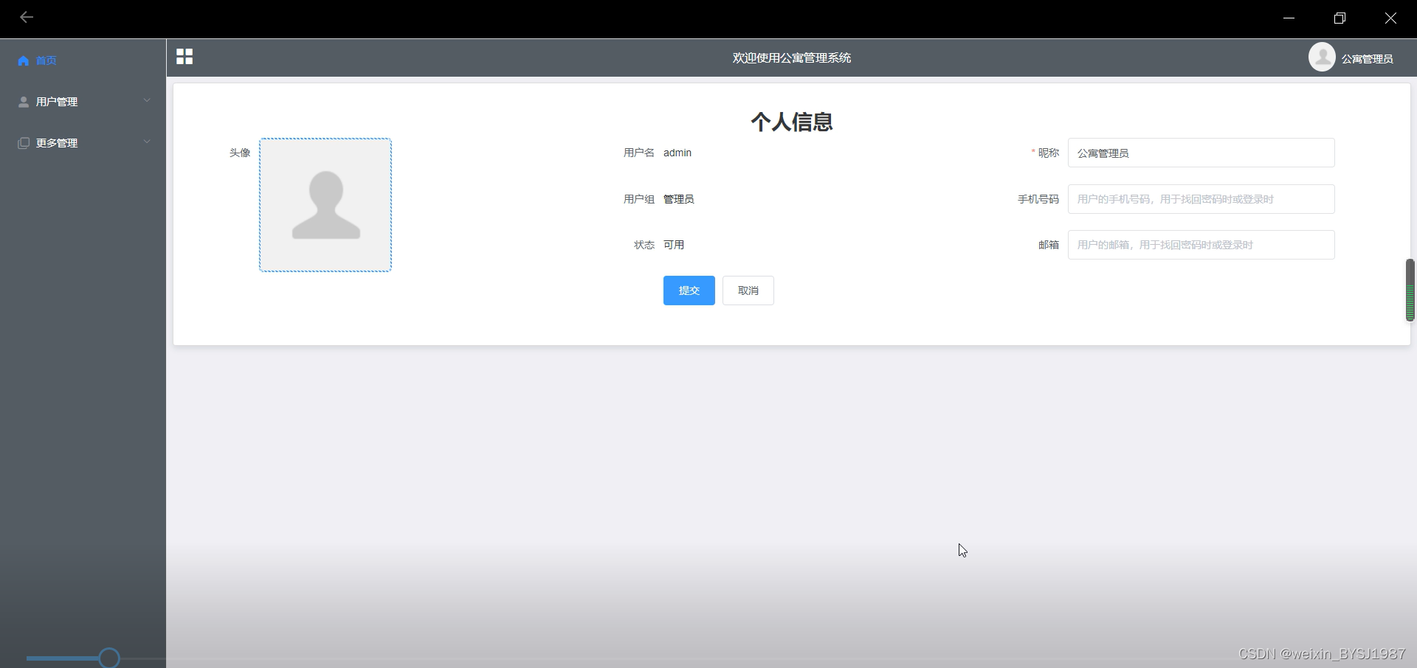Restore down the window
This screenshot has height=668, width=1417.
[x=1340, y=18]
